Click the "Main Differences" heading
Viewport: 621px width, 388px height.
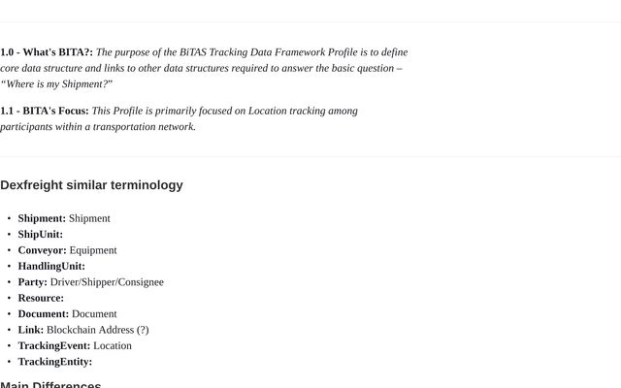pos(50,385)
